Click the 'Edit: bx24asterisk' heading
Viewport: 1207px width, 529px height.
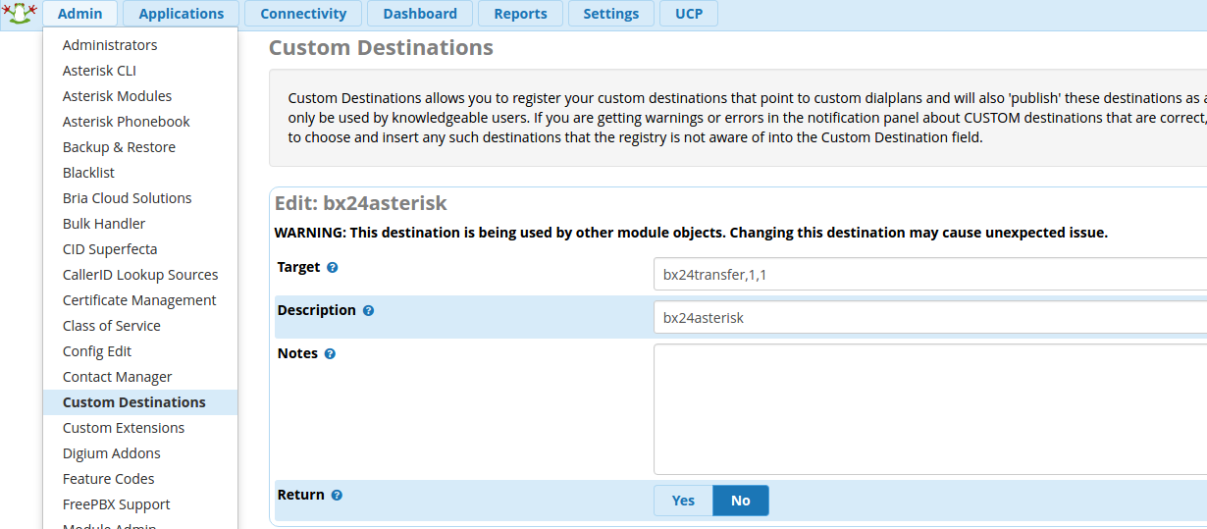pos(361,203)
